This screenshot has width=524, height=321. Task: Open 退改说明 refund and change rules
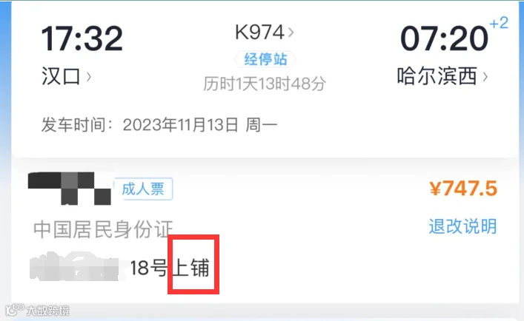pos(462,226)
